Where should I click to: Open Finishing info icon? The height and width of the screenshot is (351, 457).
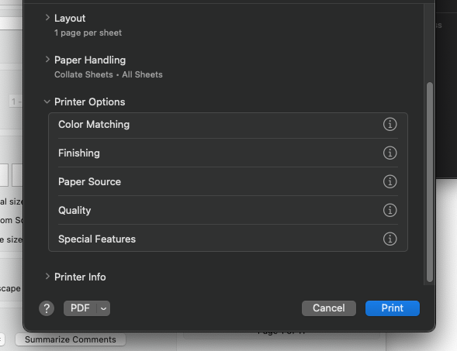click(x=389, y=153)
